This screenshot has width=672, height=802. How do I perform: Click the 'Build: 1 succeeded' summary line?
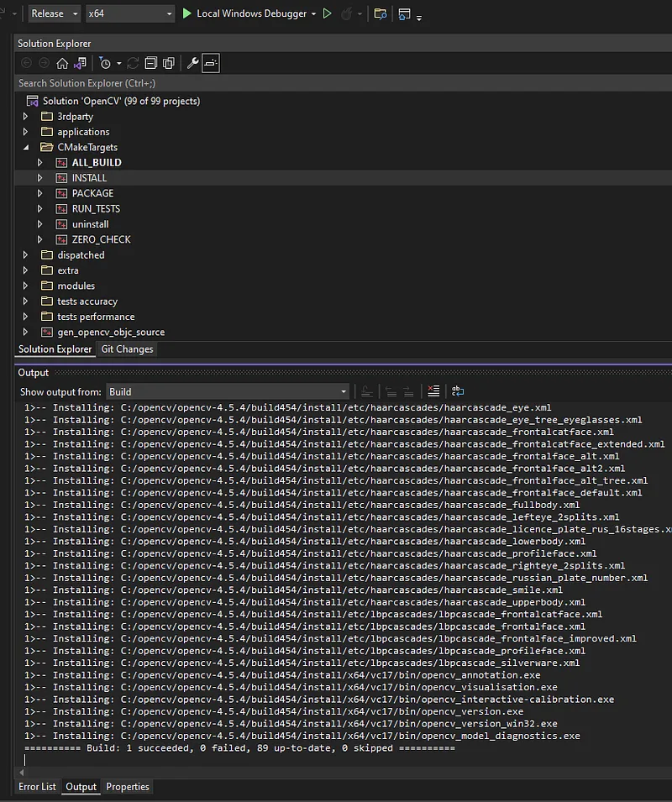(x=239, y=747)
